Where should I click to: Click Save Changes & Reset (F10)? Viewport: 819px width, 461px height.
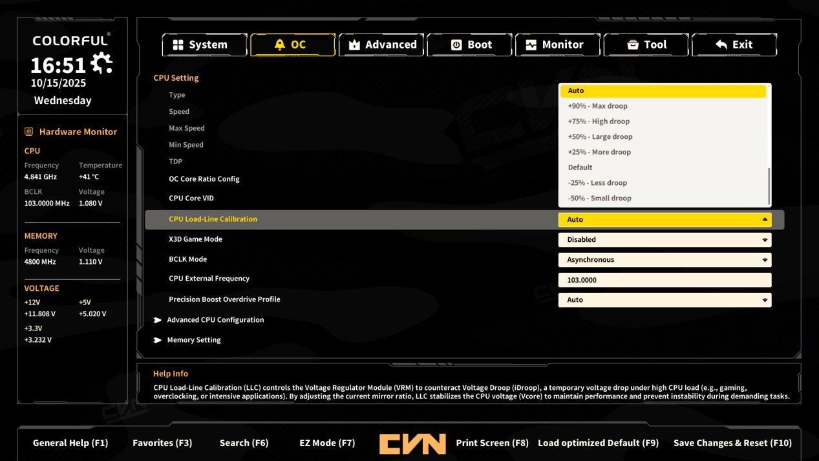[732, 443]
